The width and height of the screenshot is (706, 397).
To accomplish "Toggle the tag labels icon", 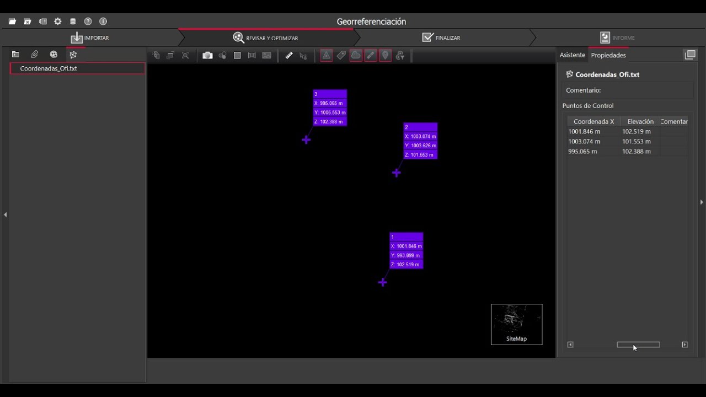I will [x=341, y=55].
